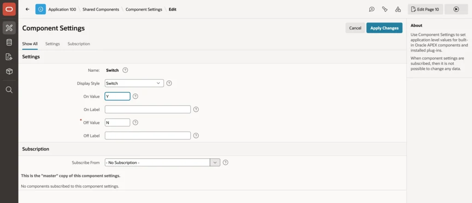The width and height of the screenshot is (472, 203).
Task: Show help for On Label
Action: (x=196, y=110)
